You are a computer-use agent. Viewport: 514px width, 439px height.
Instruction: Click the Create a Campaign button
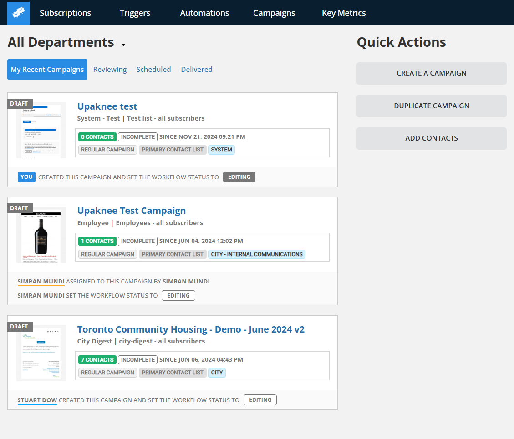(431, 73)
